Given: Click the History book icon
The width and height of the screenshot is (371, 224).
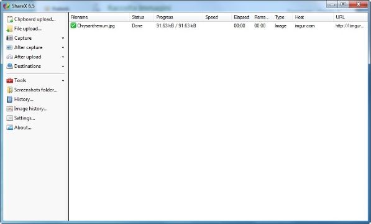Looking at the screenshot, I should (x=10, y=99).
